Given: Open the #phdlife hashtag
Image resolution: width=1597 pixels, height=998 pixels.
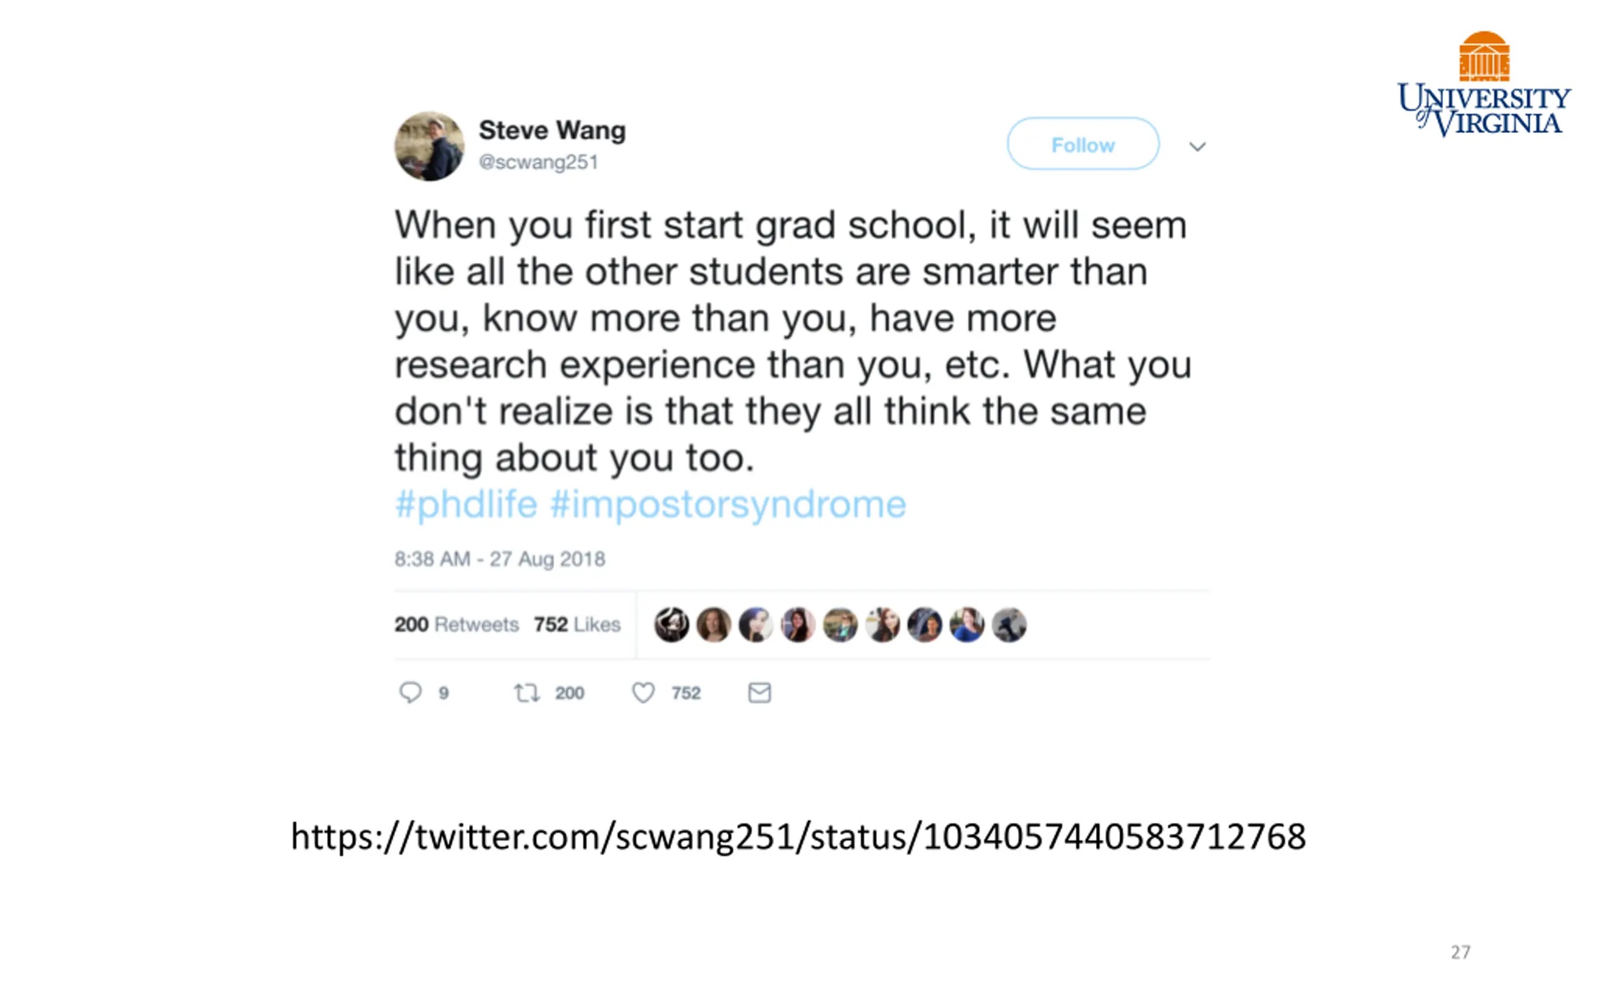Looking at the screenshot, I should coord(466,505).
